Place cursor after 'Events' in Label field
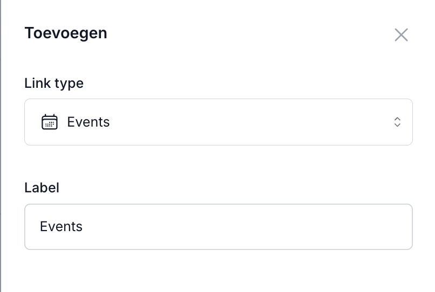 click(x=84, y=226)
